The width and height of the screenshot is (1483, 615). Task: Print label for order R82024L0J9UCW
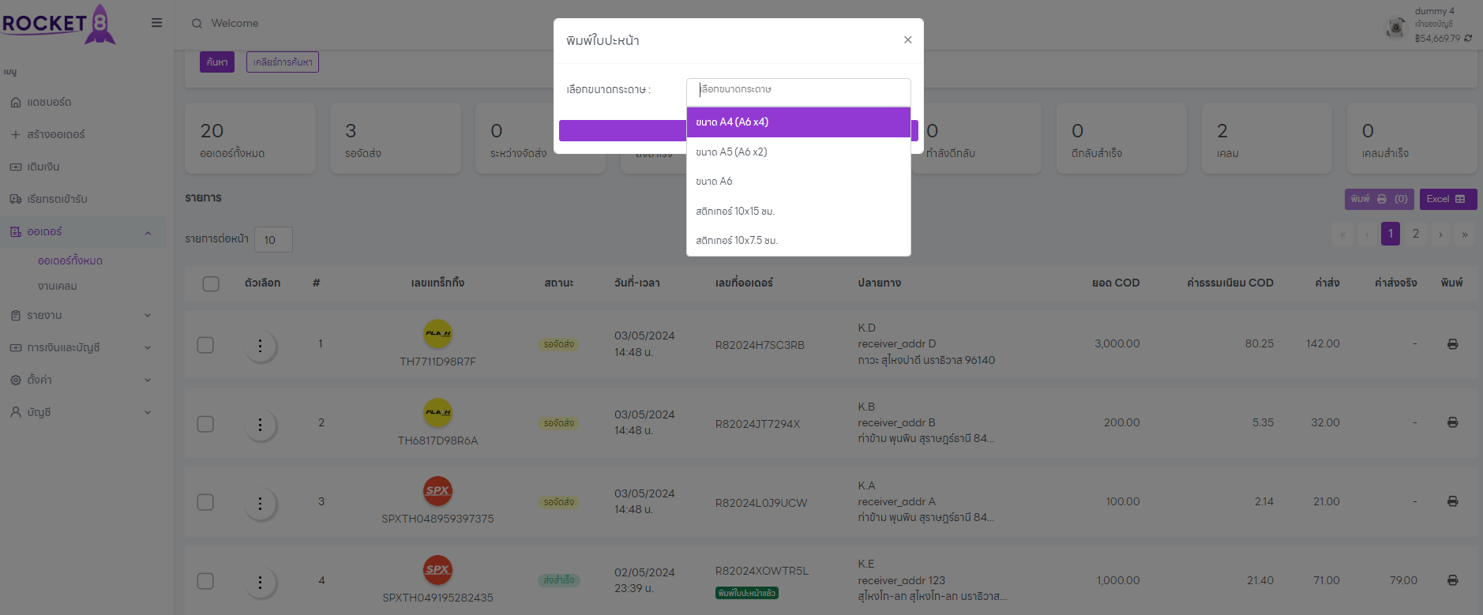[1452, 501]
